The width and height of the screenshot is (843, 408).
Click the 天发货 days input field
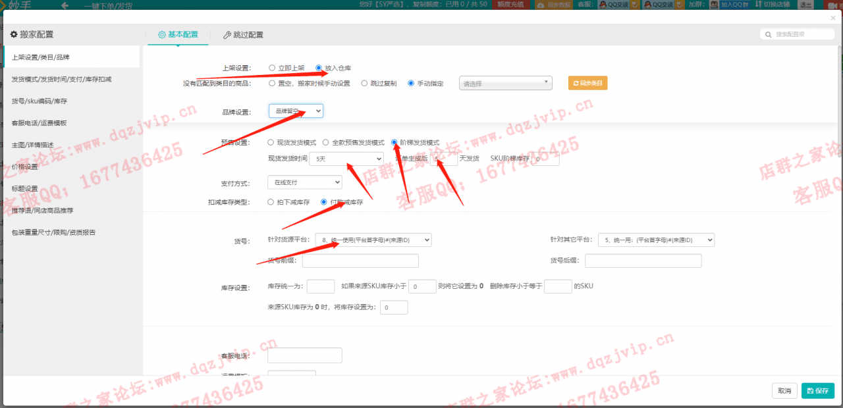(444, 159)
